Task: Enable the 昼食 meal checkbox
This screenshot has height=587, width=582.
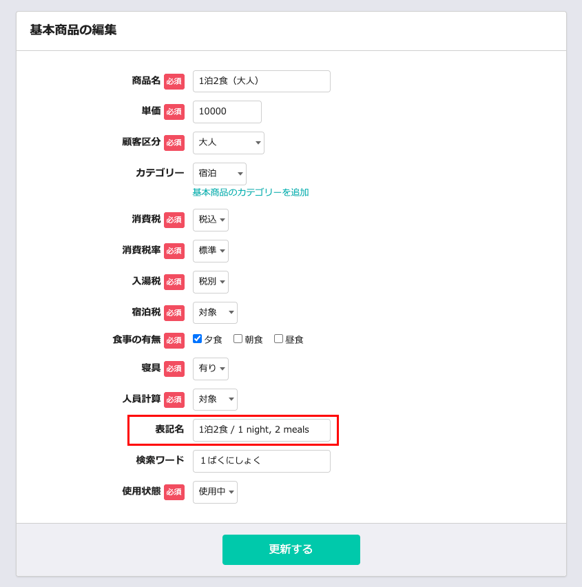Action: coord(278,339)
